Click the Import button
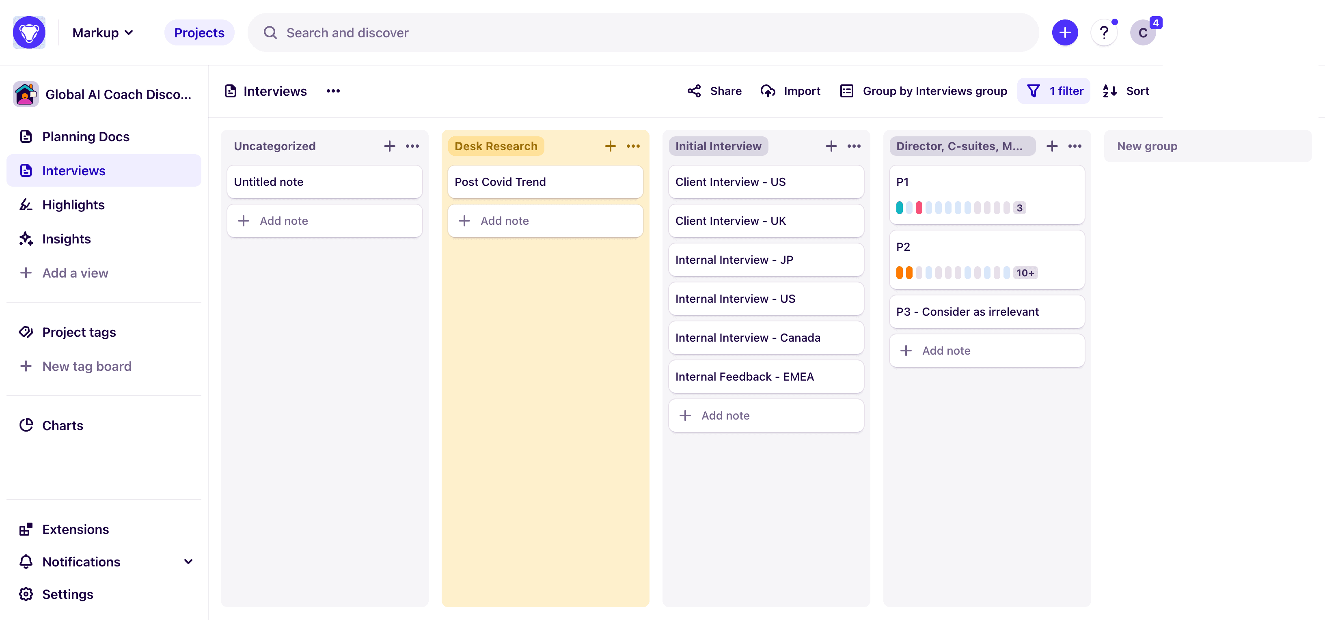1325x620 pixels. (790, 91)
